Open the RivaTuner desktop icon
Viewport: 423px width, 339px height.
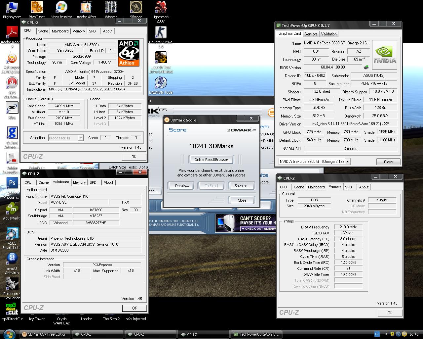(x=37, y=7)
